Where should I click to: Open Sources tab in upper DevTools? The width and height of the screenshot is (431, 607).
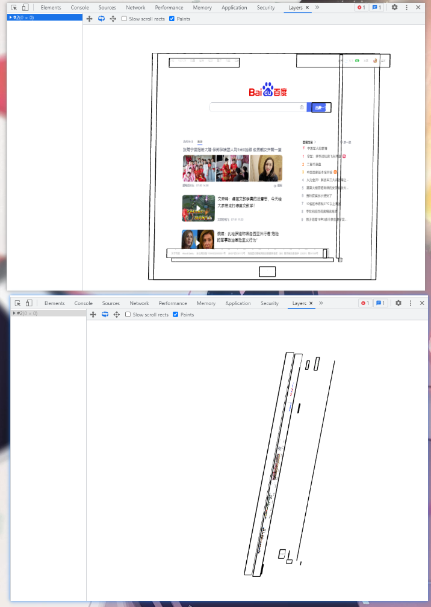pos(107,7)
